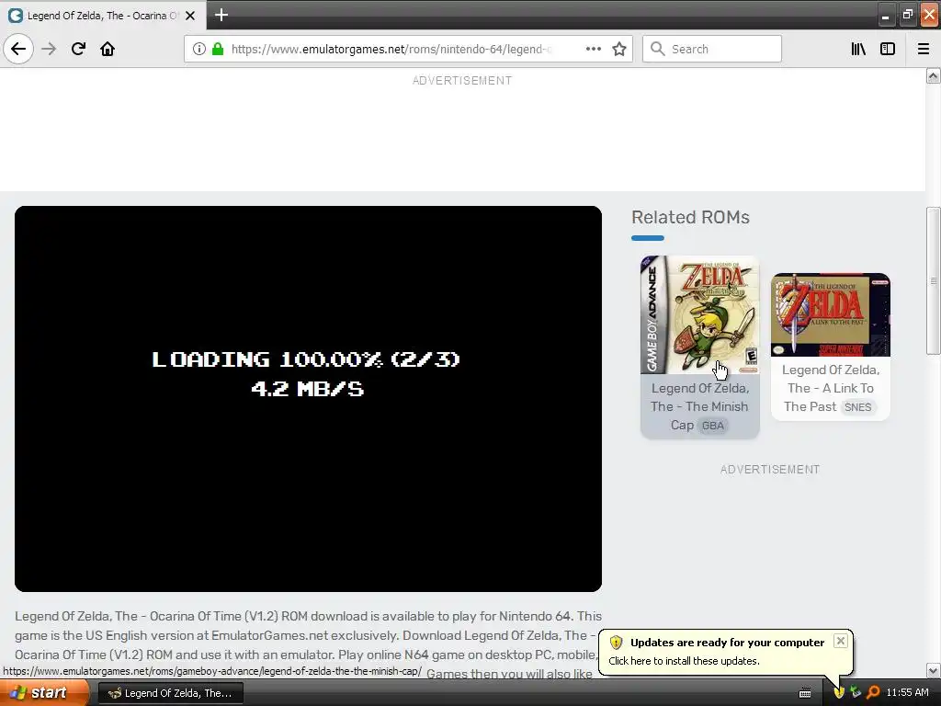Click the forward navigation arrow
941x706 pixels.
click(49, 49)
